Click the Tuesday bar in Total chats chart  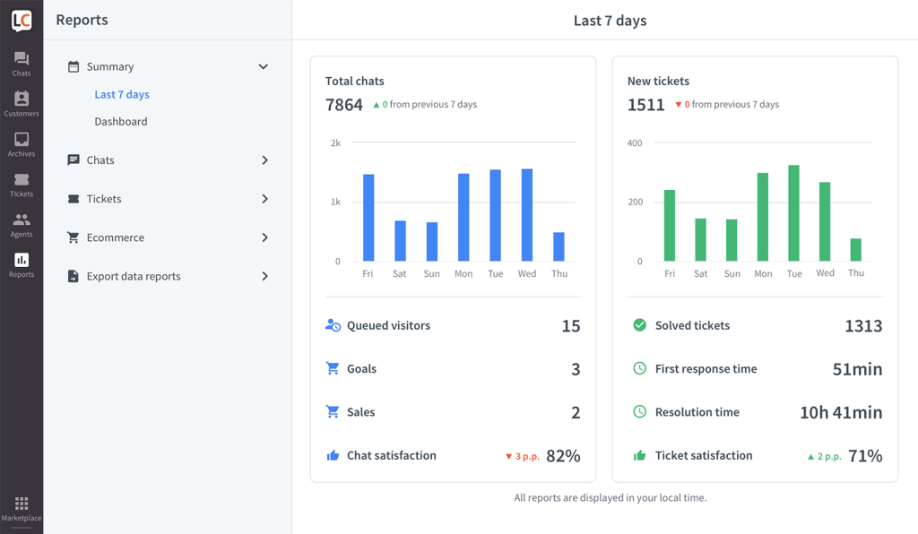coord(495,215)
